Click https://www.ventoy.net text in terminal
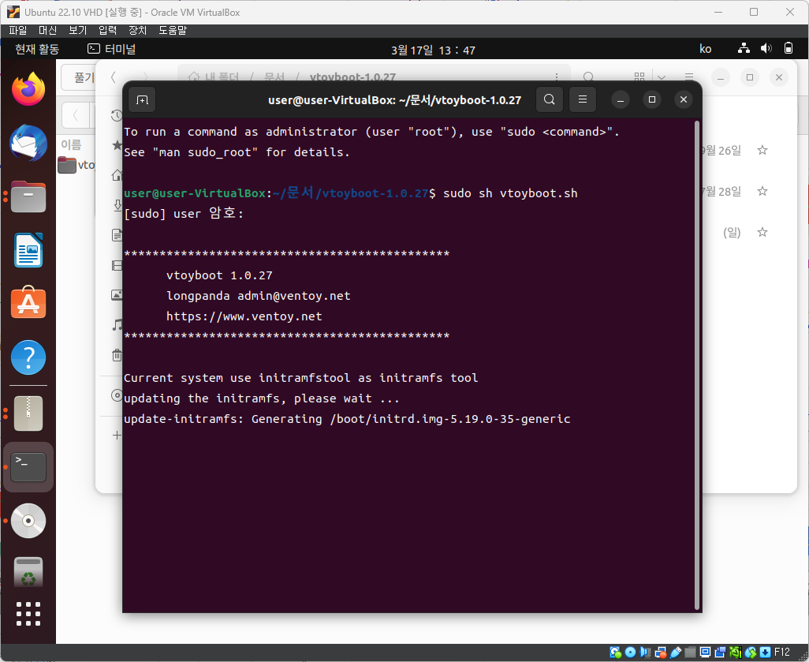 click(244, 316)
